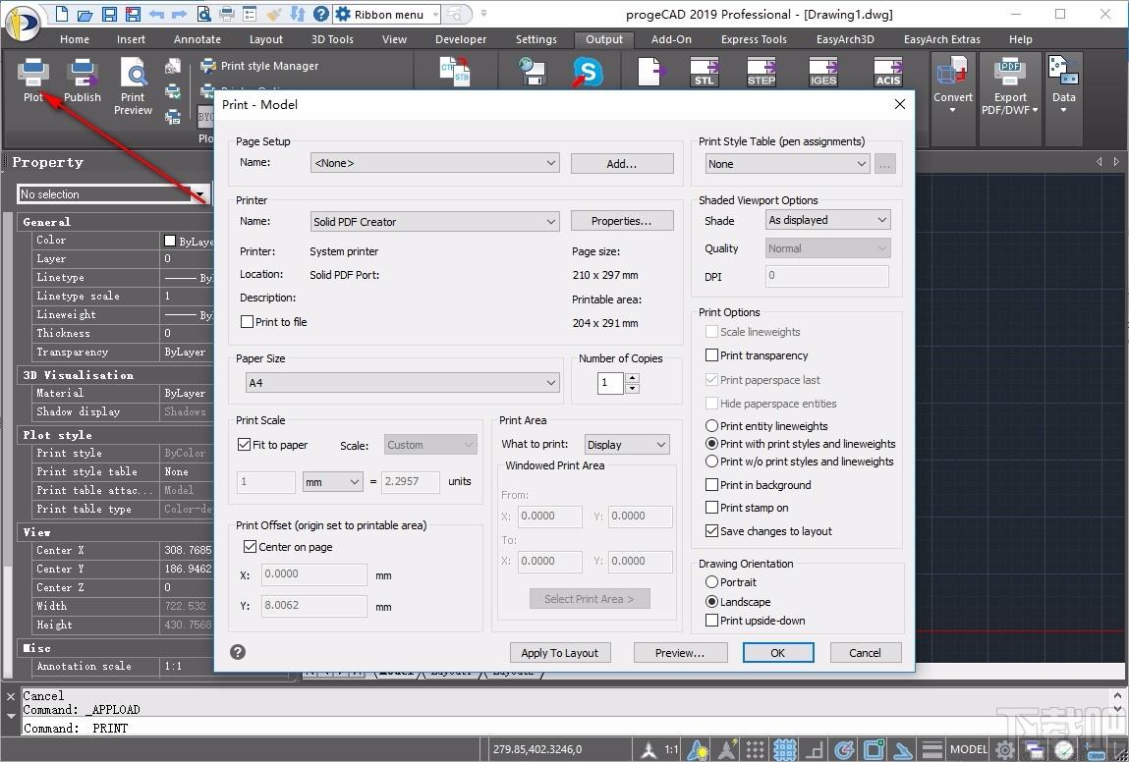Open the mm units dropdown
The width and height of the screenshot is (1129, 762).
tap(333, 482)
